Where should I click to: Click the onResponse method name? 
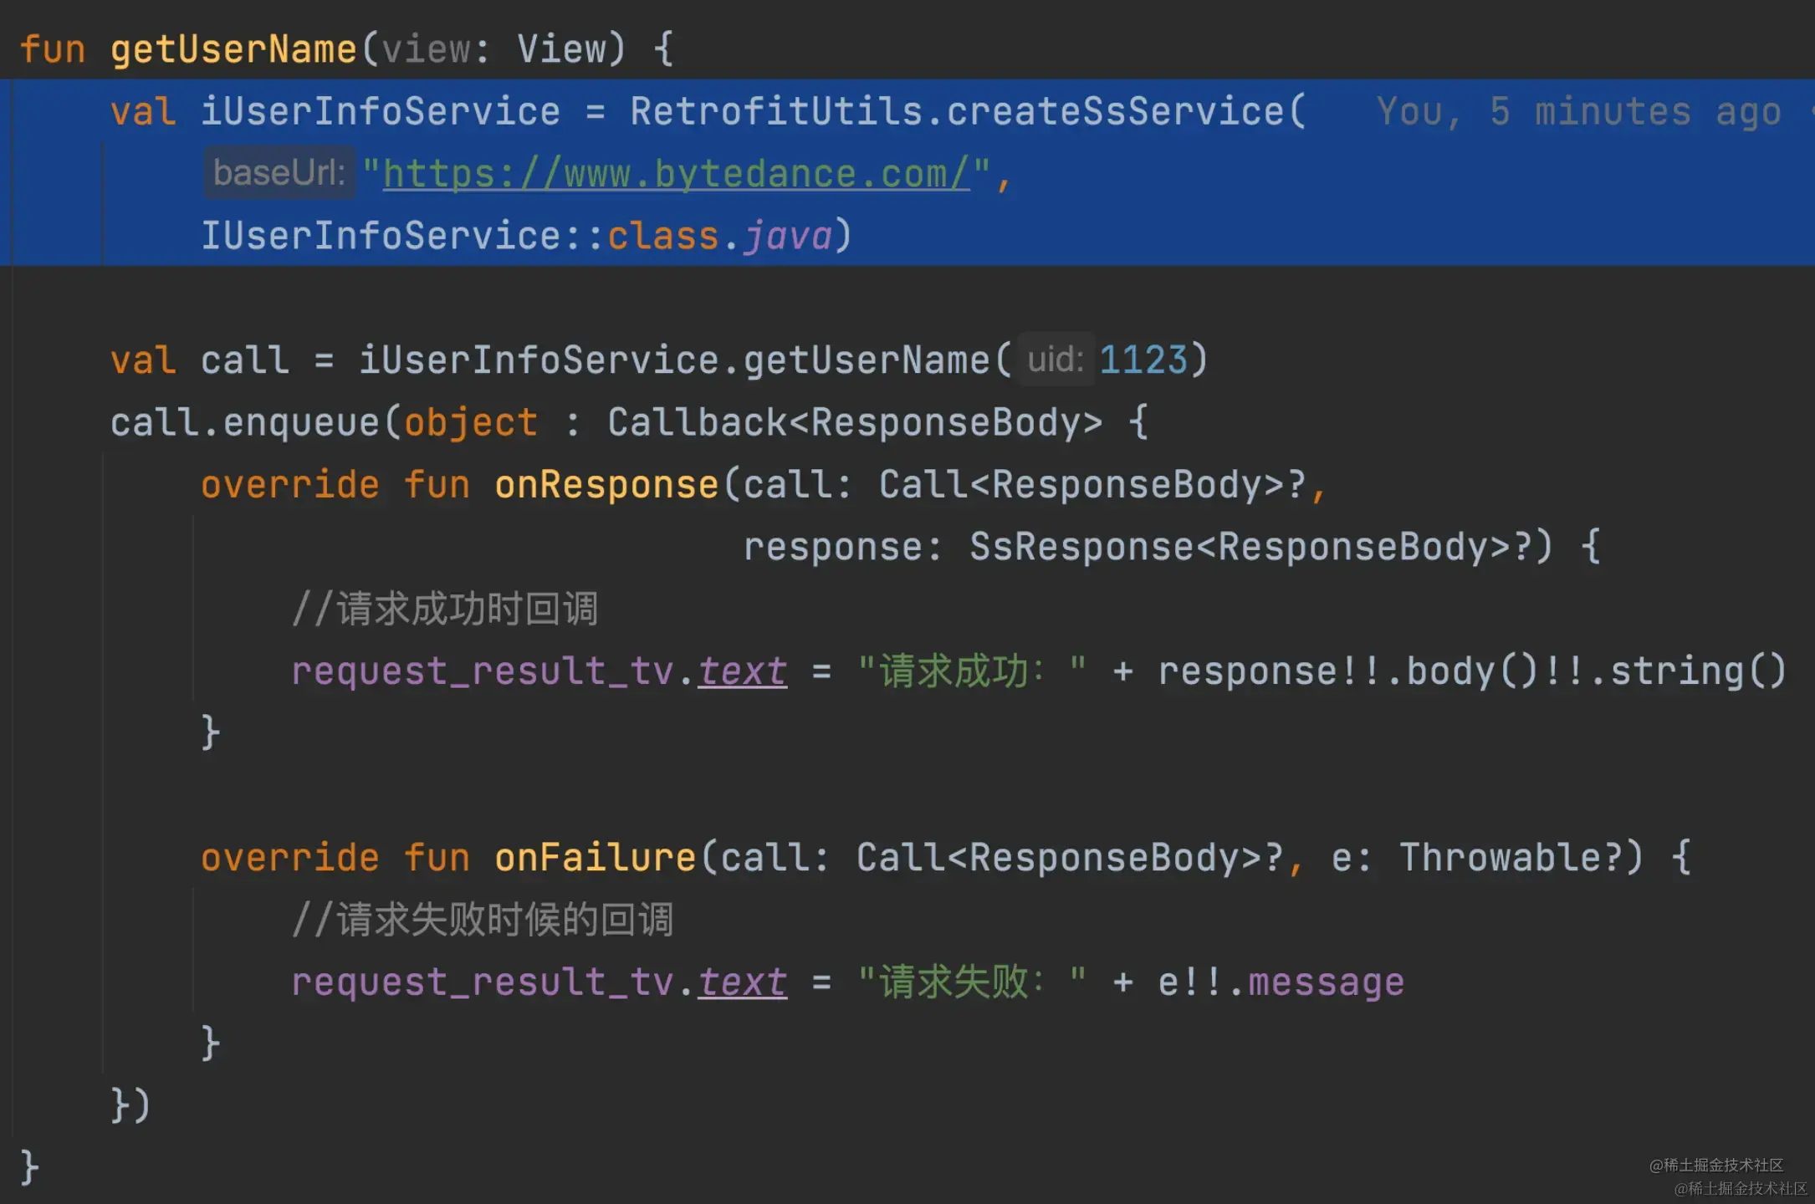(606, 485)
